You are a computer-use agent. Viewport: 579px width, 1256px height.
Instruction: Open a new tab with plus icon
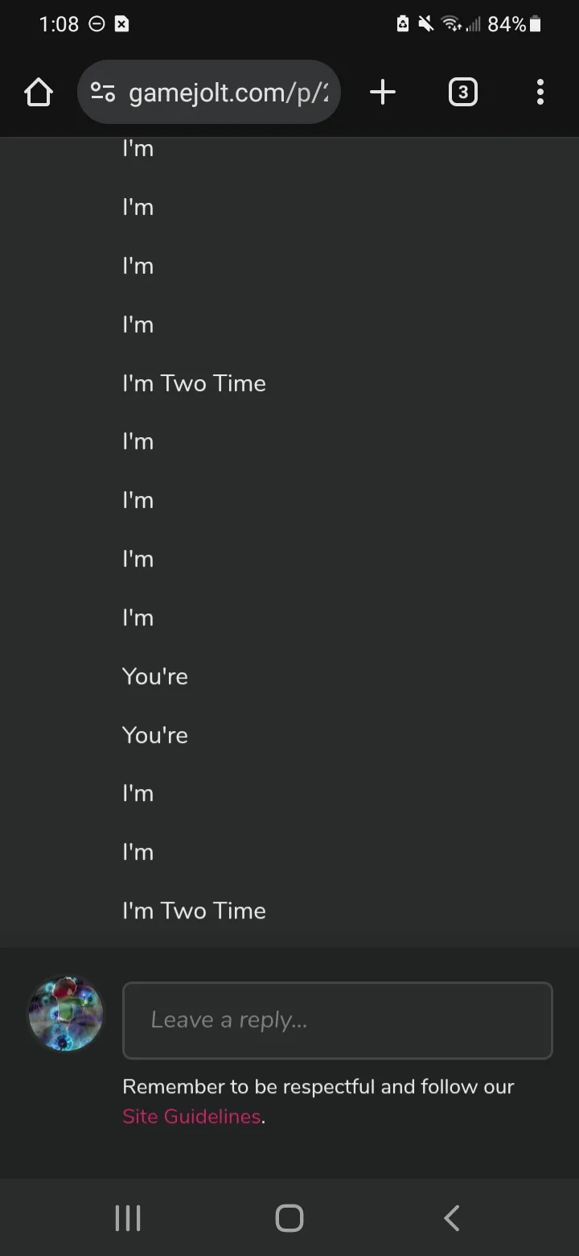(383, 93)
